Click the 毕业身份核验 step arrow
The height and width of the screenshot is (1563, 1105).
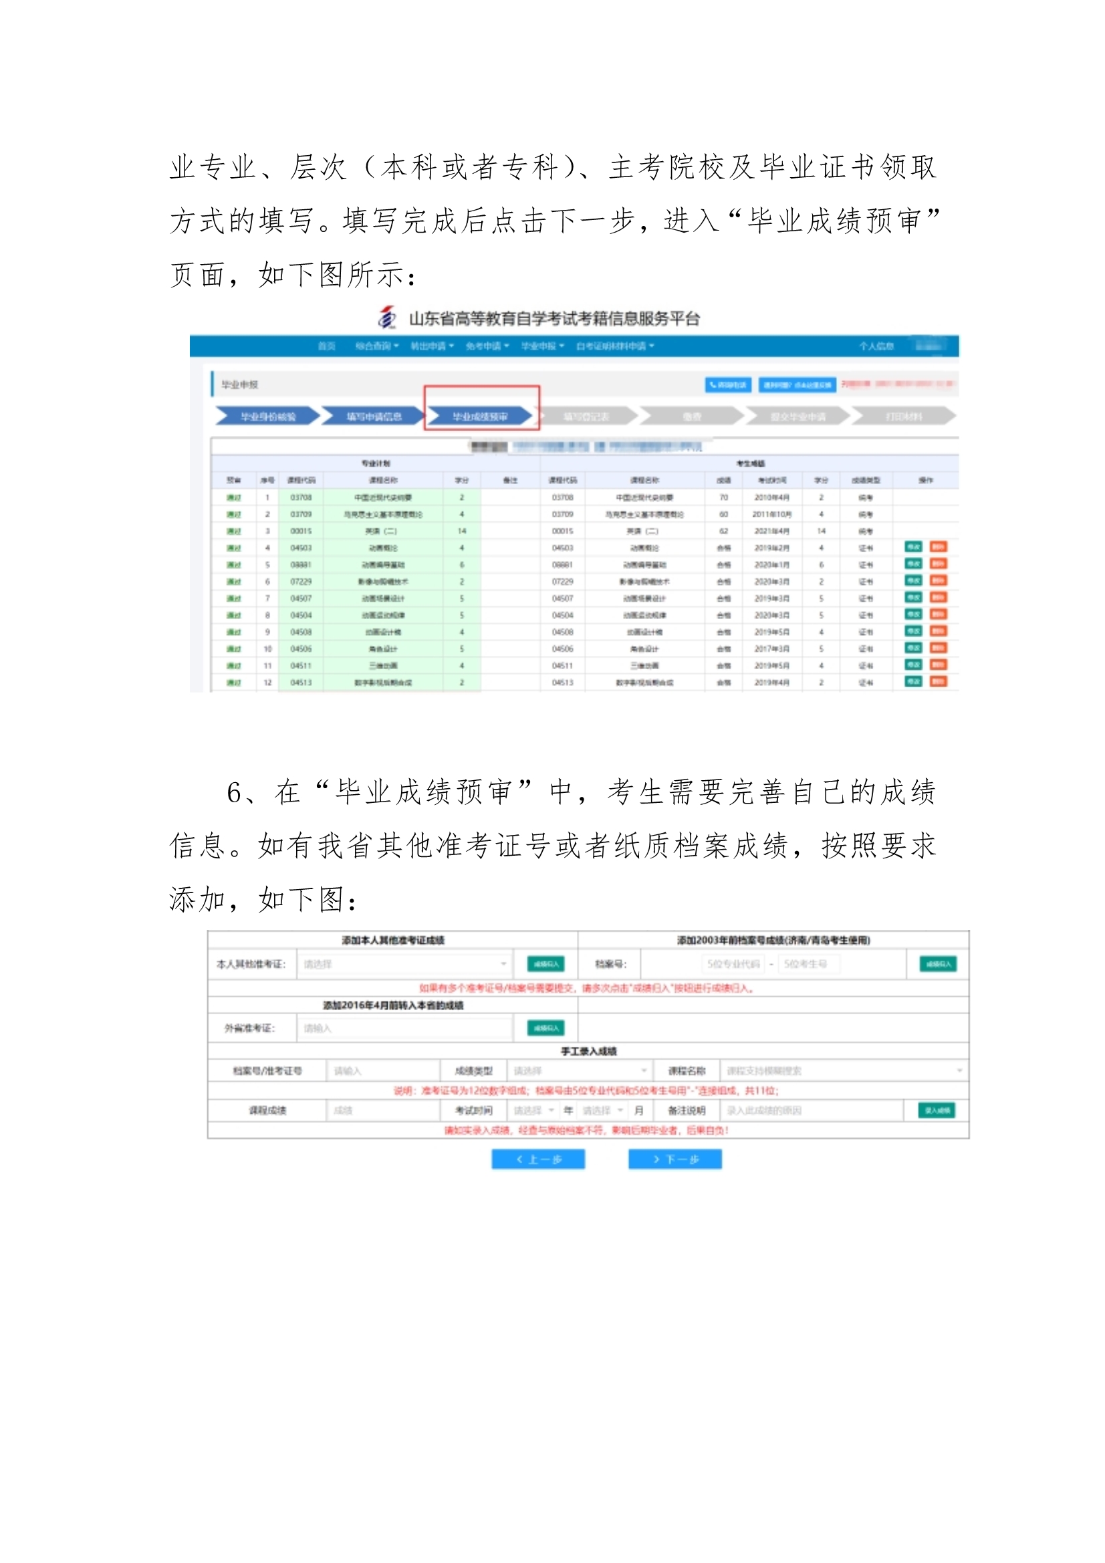pyautogui.click(x=267, y=416)
